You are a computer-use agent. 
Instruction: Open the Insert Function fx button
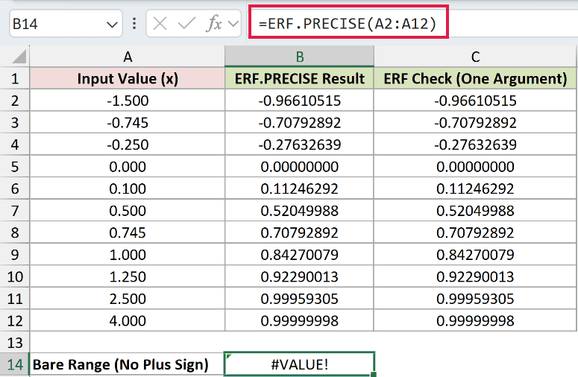tap(214, 24)
